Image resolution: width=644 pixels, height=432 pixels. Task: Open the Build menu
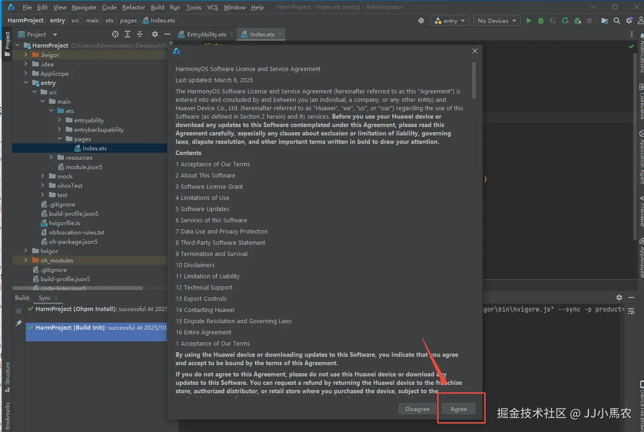[157, 7]
